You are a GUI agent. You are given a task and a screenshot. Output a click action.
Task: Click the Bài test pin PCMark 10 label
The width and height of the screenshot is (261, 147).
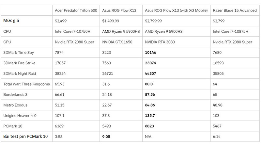pos(25,136)
